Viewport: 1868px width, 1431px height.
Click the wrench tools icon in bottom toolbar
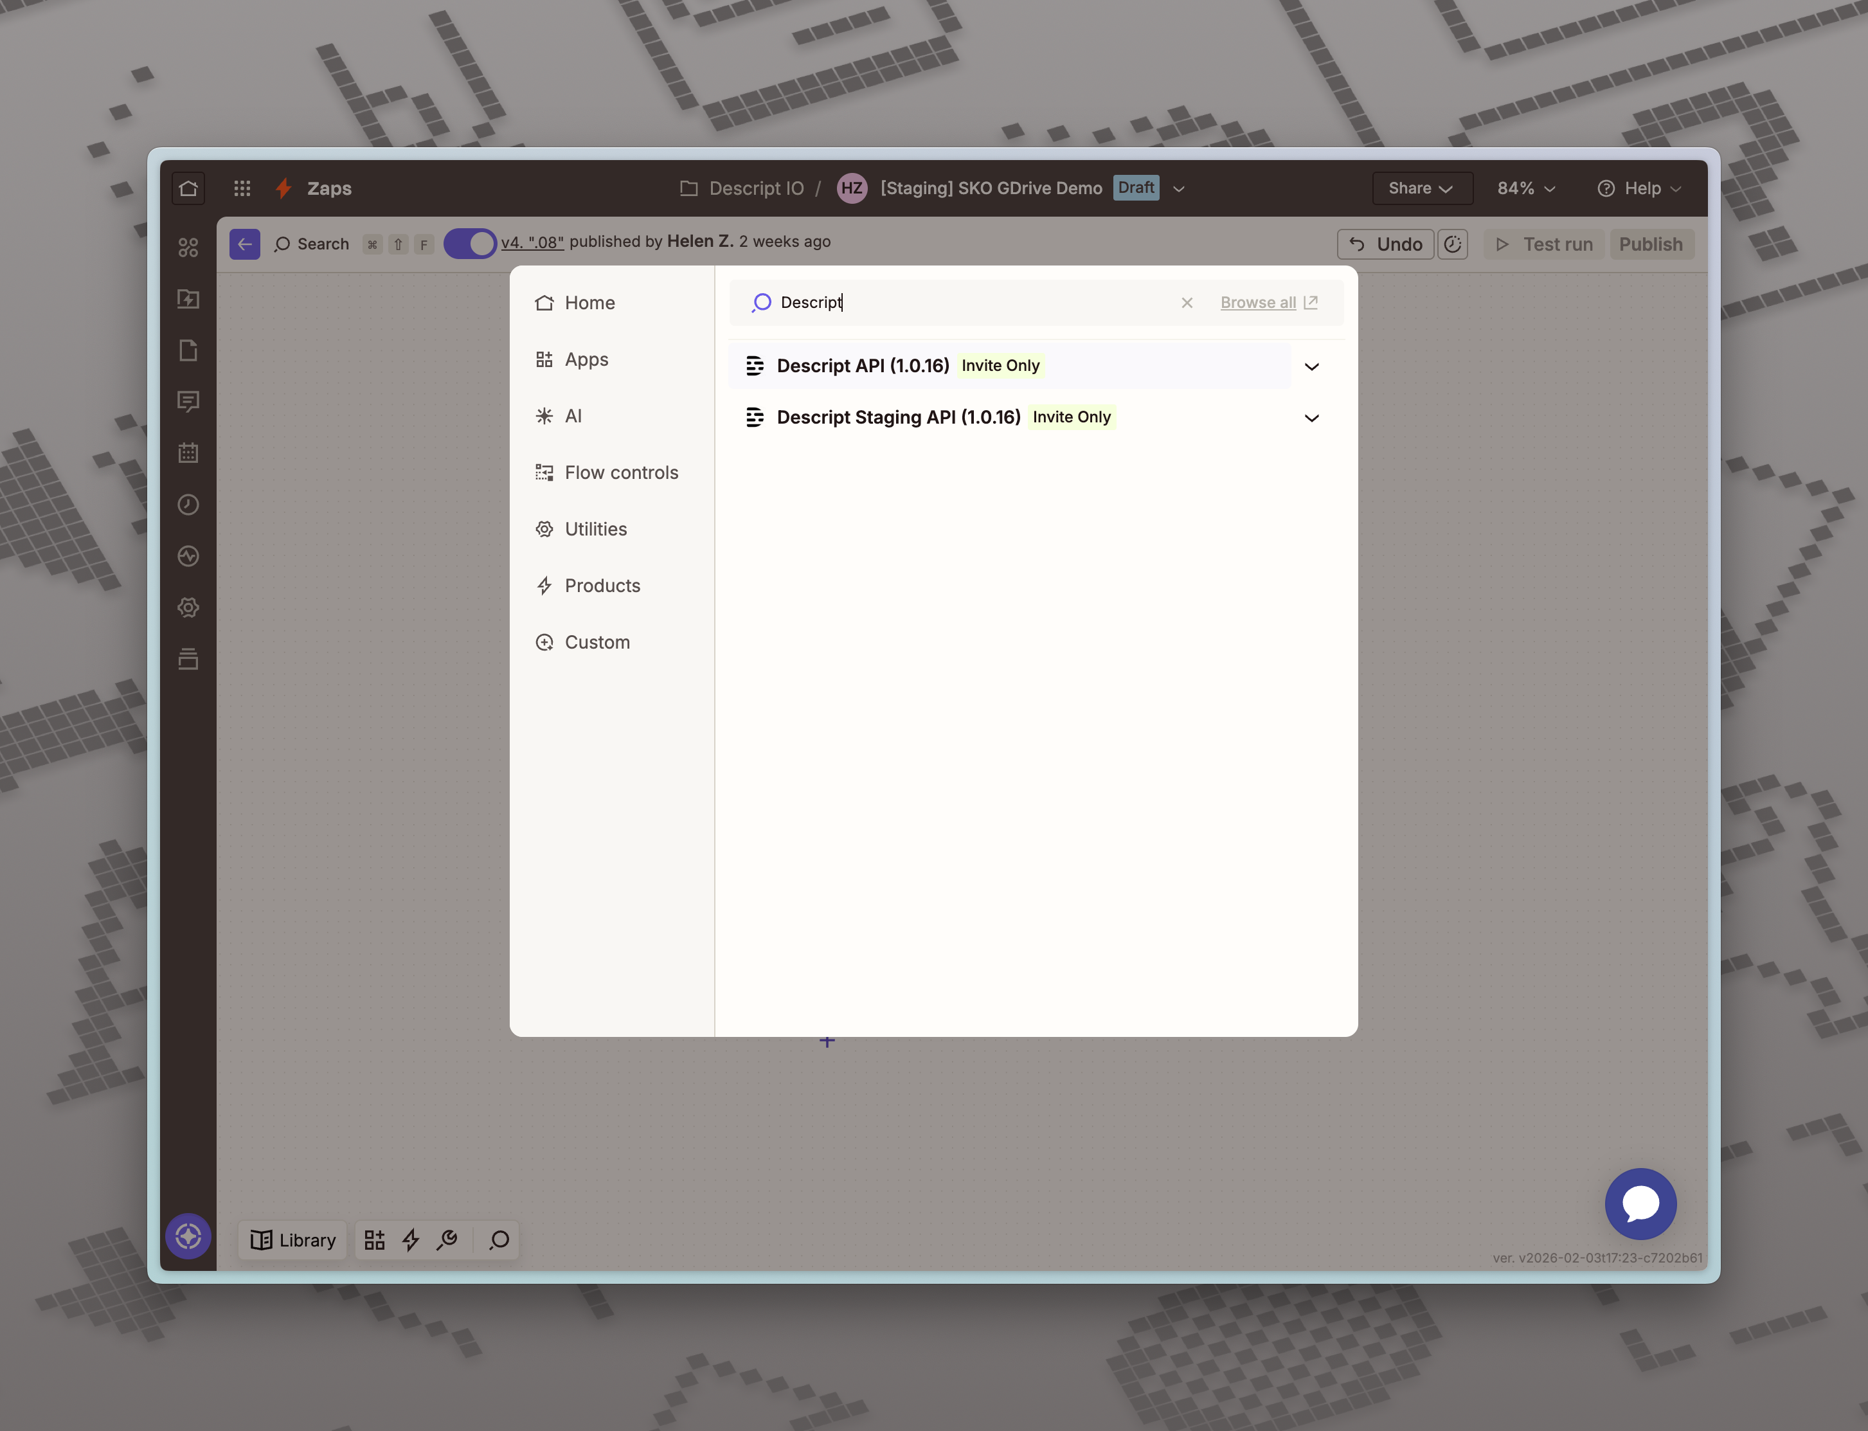[447, 1240]
